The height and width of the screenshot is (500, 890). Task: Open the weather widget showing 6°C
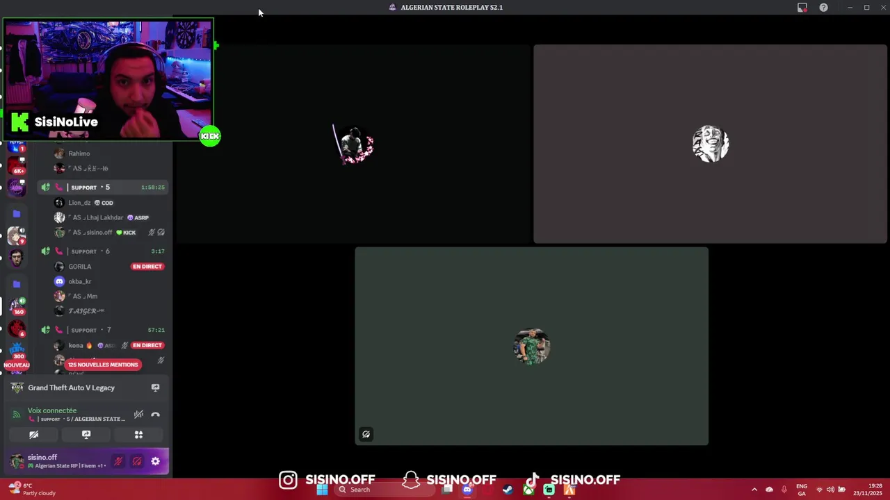pos(32,490)
